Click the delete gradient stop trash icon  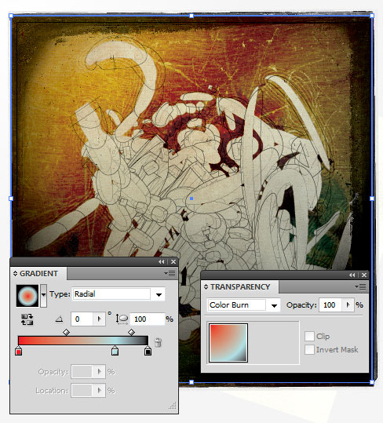[158, 342]
